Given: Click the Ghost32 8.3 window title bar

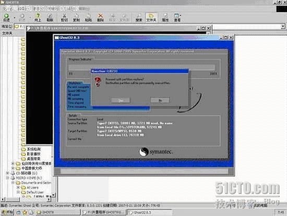Looking at the screenshot, I should 136,38.
